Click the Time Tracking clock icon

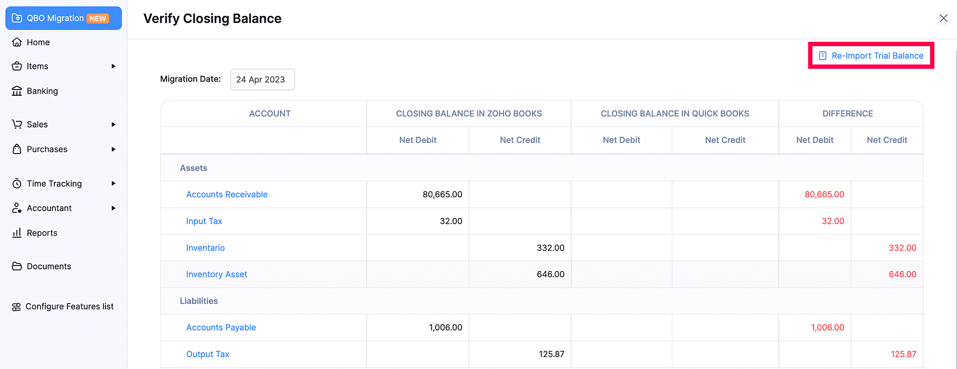coord(17,183)
